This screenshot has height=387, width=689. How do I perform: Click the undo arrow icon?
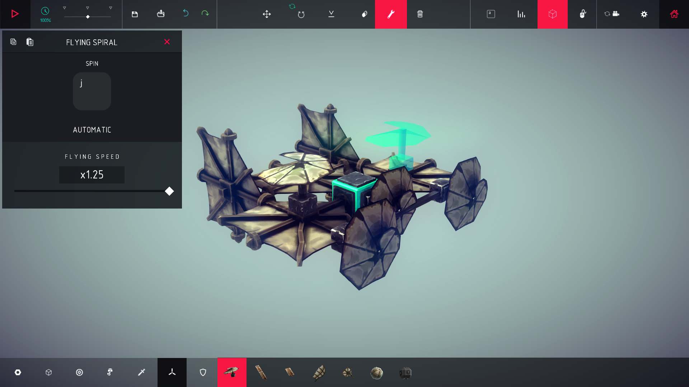186,13
